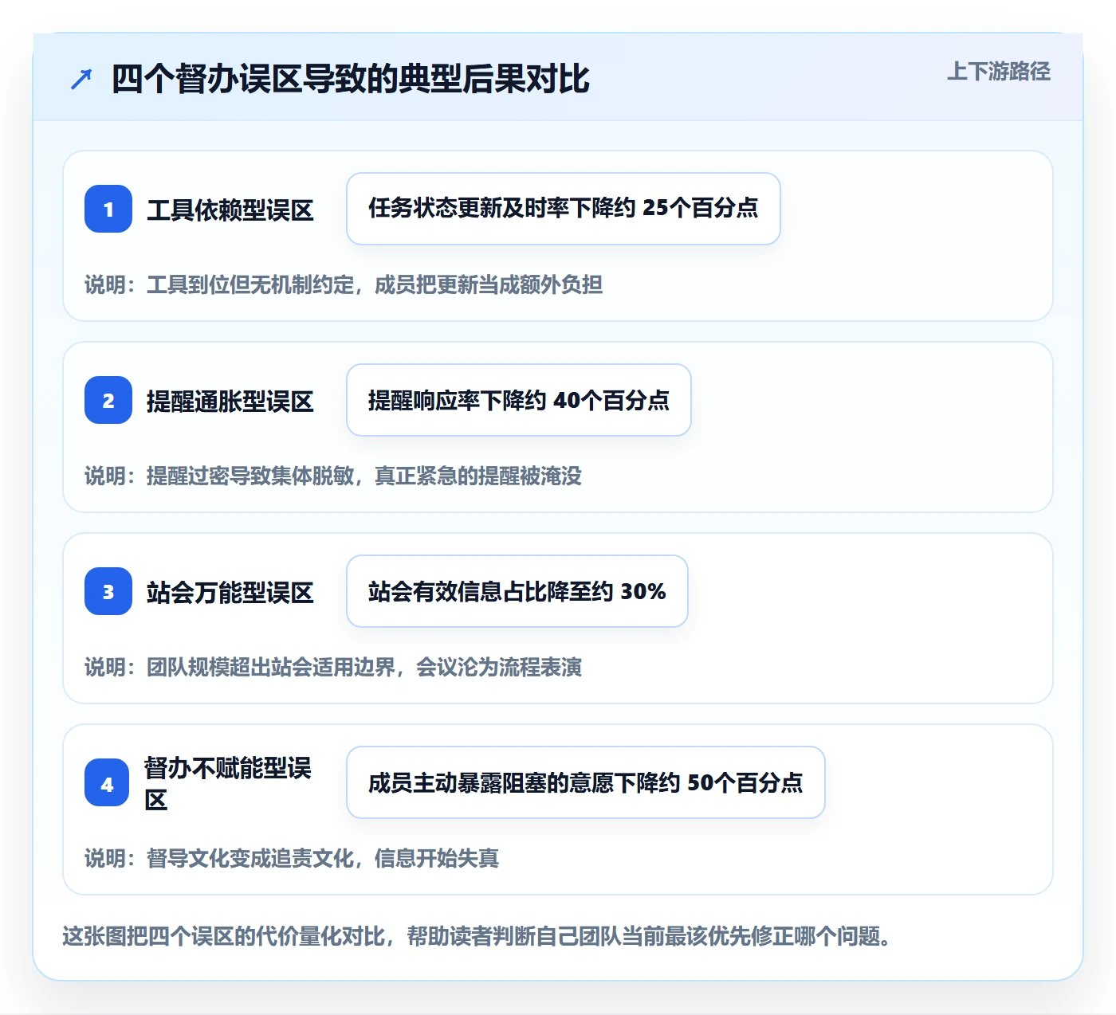Click the footer caption 这张图把四个误区的代价量化对比
This screenshot has height=1015, width=1116.
tap(224, 935)
